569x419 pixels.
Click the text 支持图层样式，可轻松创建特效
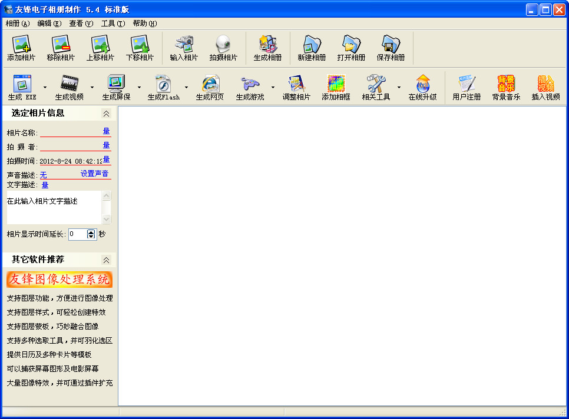[x=56, y=312]
